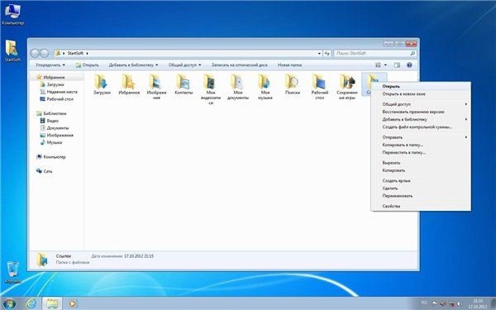Viewport: 496px width, 310px height.
Task: Open the address bar history dropdown
Action: 319,54
